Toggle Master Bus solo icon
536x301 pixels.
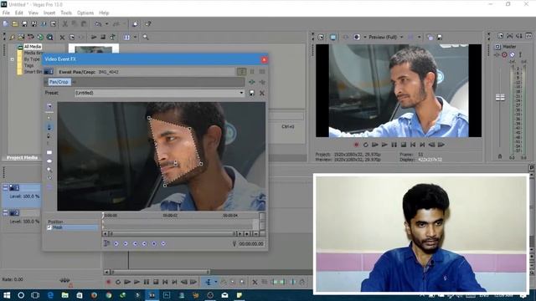click(520, 54)
